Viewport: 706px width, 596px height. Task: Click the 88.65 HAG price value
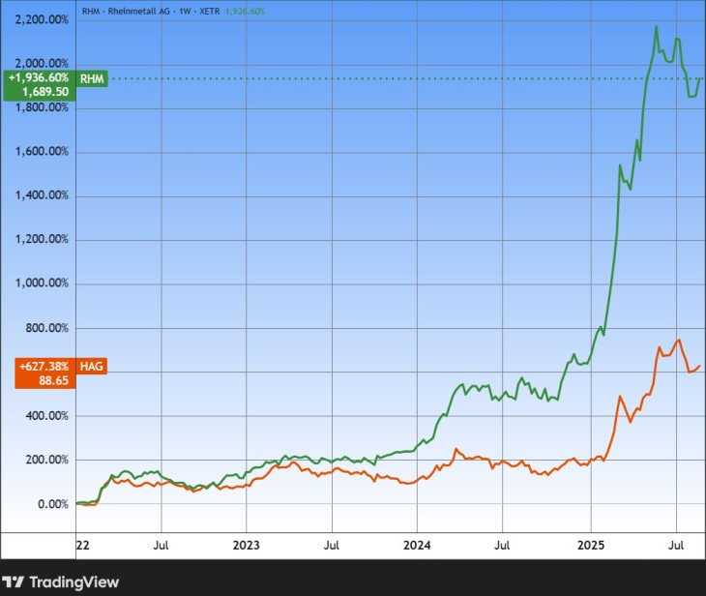point(53,381)
